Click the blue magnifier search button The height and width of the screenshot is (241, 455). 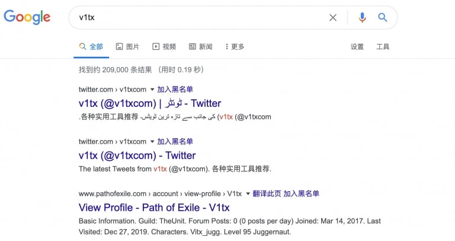point(383,17)
